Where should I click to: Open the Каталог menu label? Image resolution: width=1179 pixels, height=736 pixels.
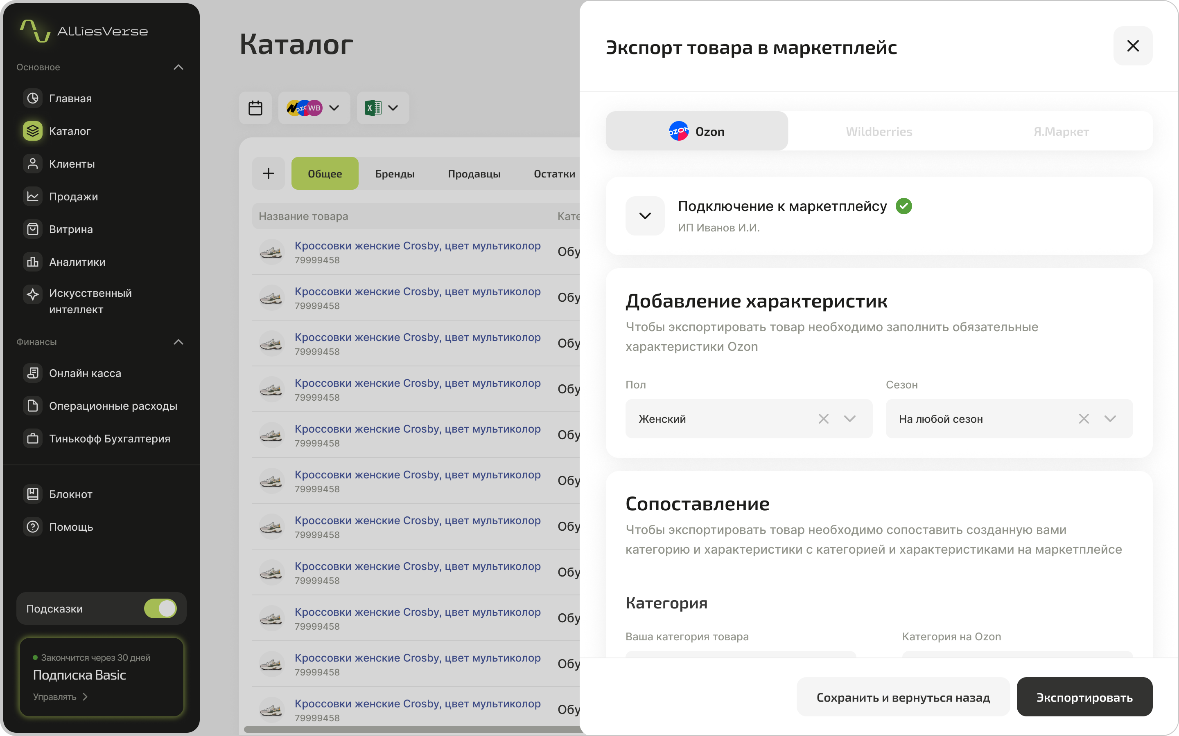tap(70, 131)
